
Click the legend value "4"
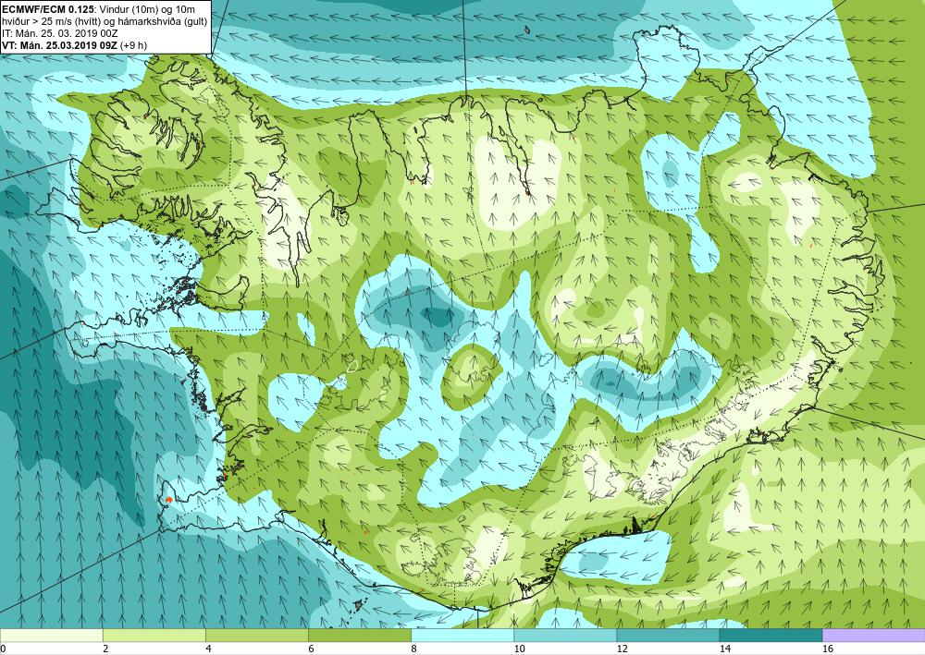208,649
